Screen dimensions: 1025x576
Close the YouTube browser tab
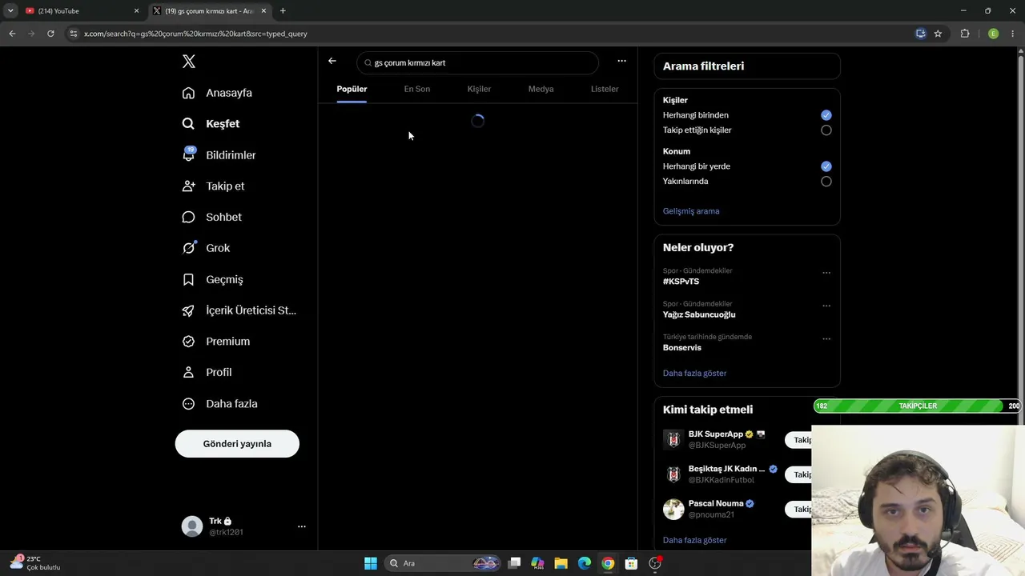[136, 11]
